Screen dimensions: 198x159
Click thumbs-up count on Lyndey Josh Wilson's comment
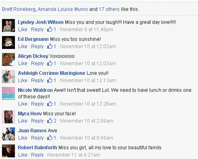52,29
